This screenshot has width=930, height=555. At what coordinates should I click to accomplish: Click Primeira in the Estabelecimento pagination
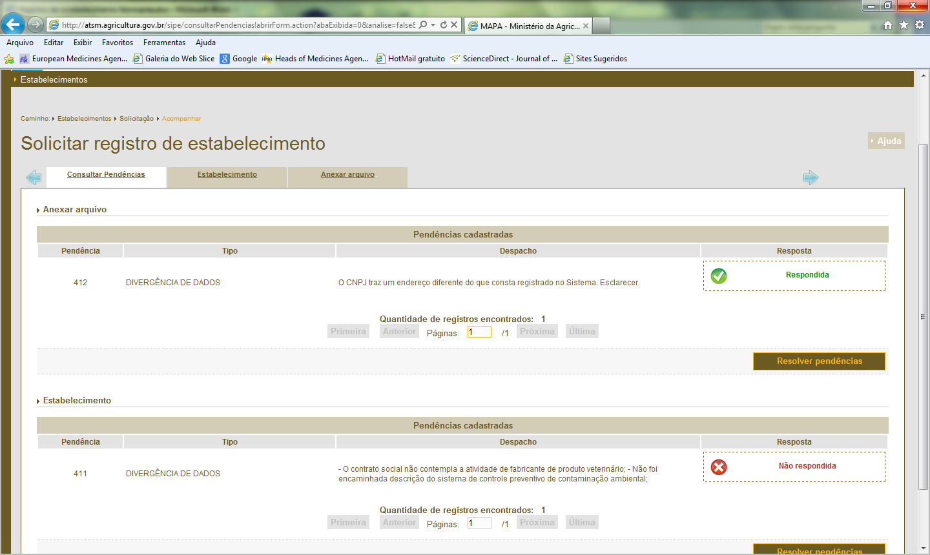point(348,523)
